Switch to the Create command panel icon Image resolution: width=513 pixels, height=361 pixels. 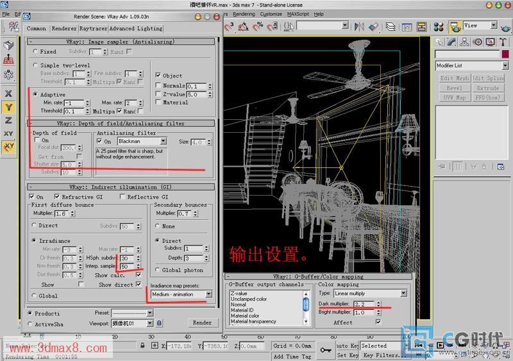[439, 42]
